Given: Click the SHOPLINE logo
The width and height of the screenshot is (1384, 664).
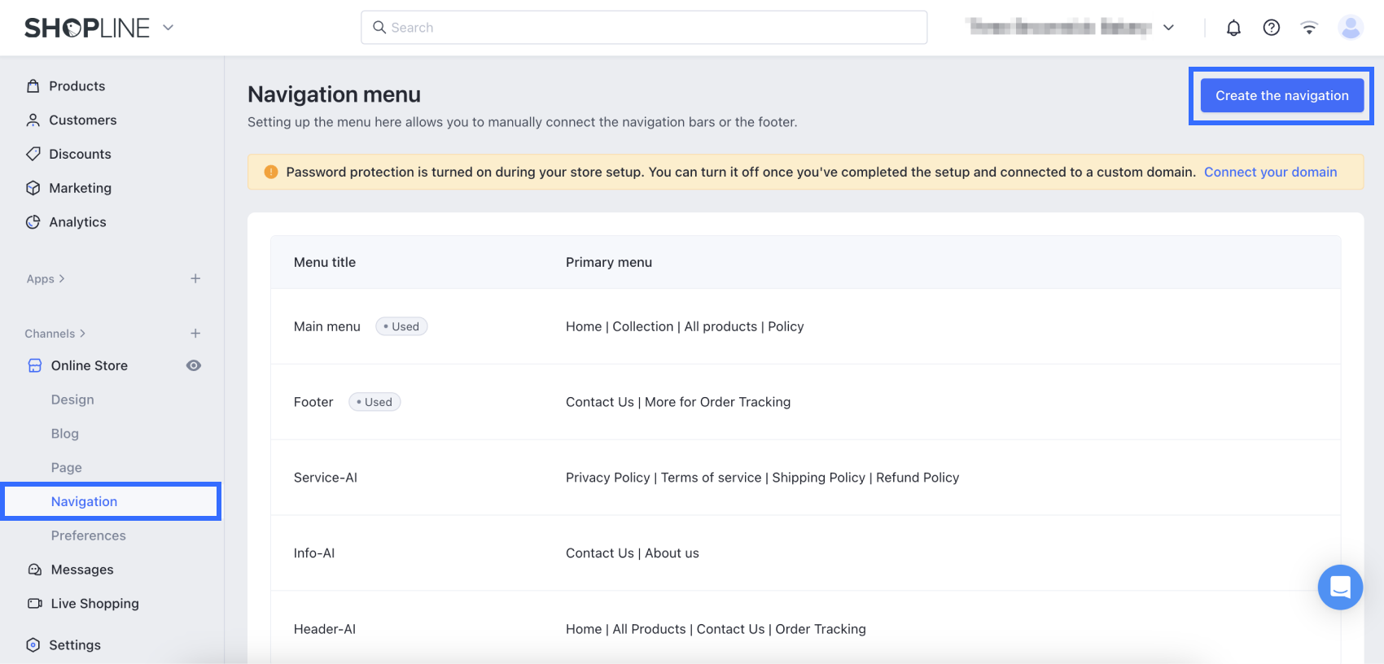Looking at the screenshot, I should [x=87, y=28].
